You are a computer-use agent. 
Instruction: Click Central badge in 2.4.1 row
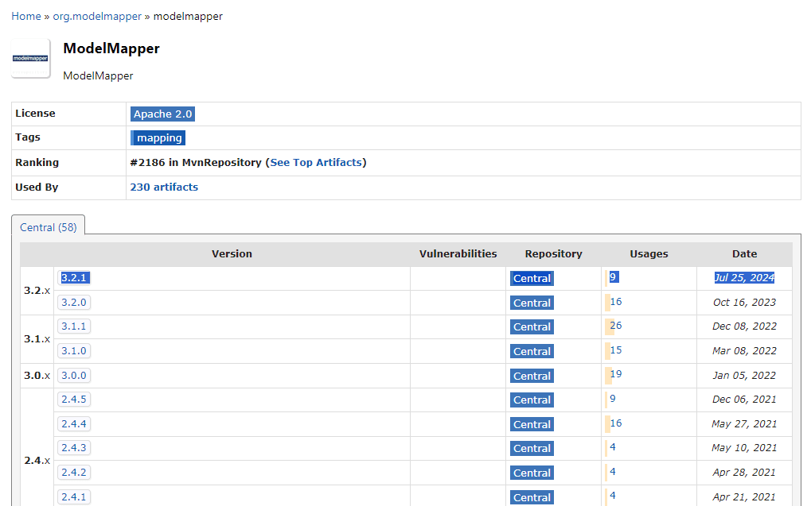pos(532,497)
